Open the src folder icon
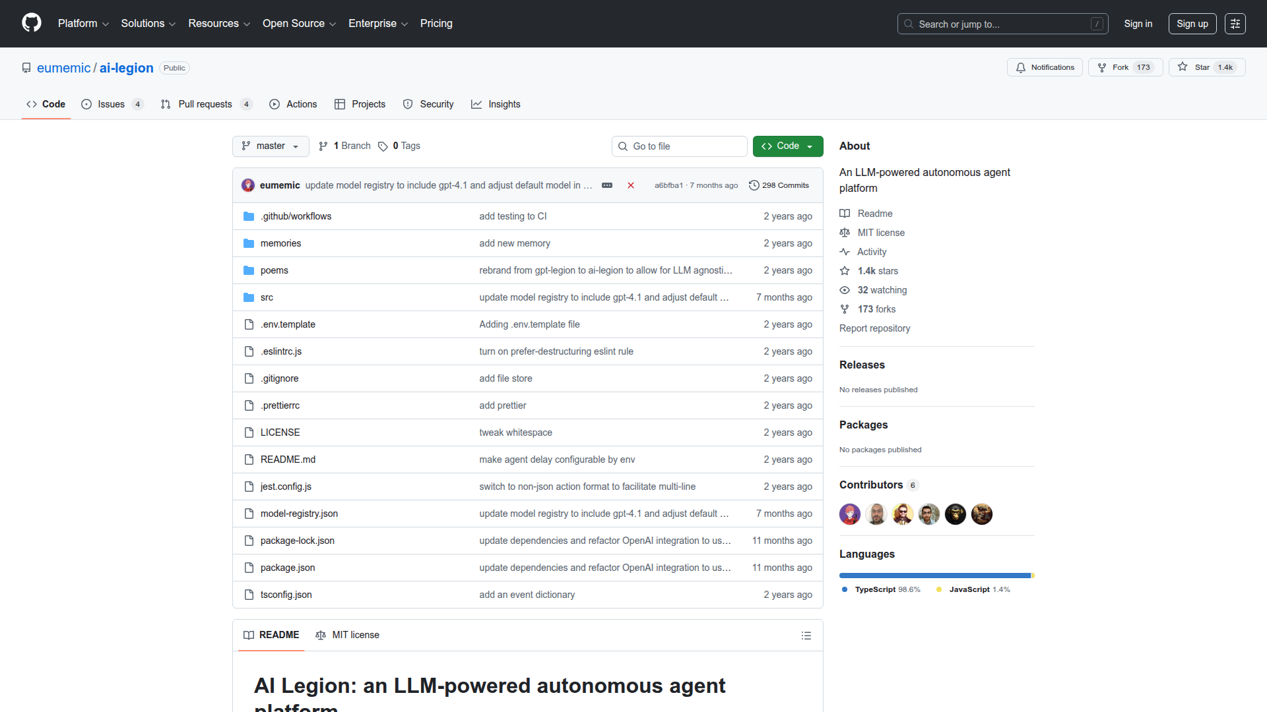 (249, 297)
